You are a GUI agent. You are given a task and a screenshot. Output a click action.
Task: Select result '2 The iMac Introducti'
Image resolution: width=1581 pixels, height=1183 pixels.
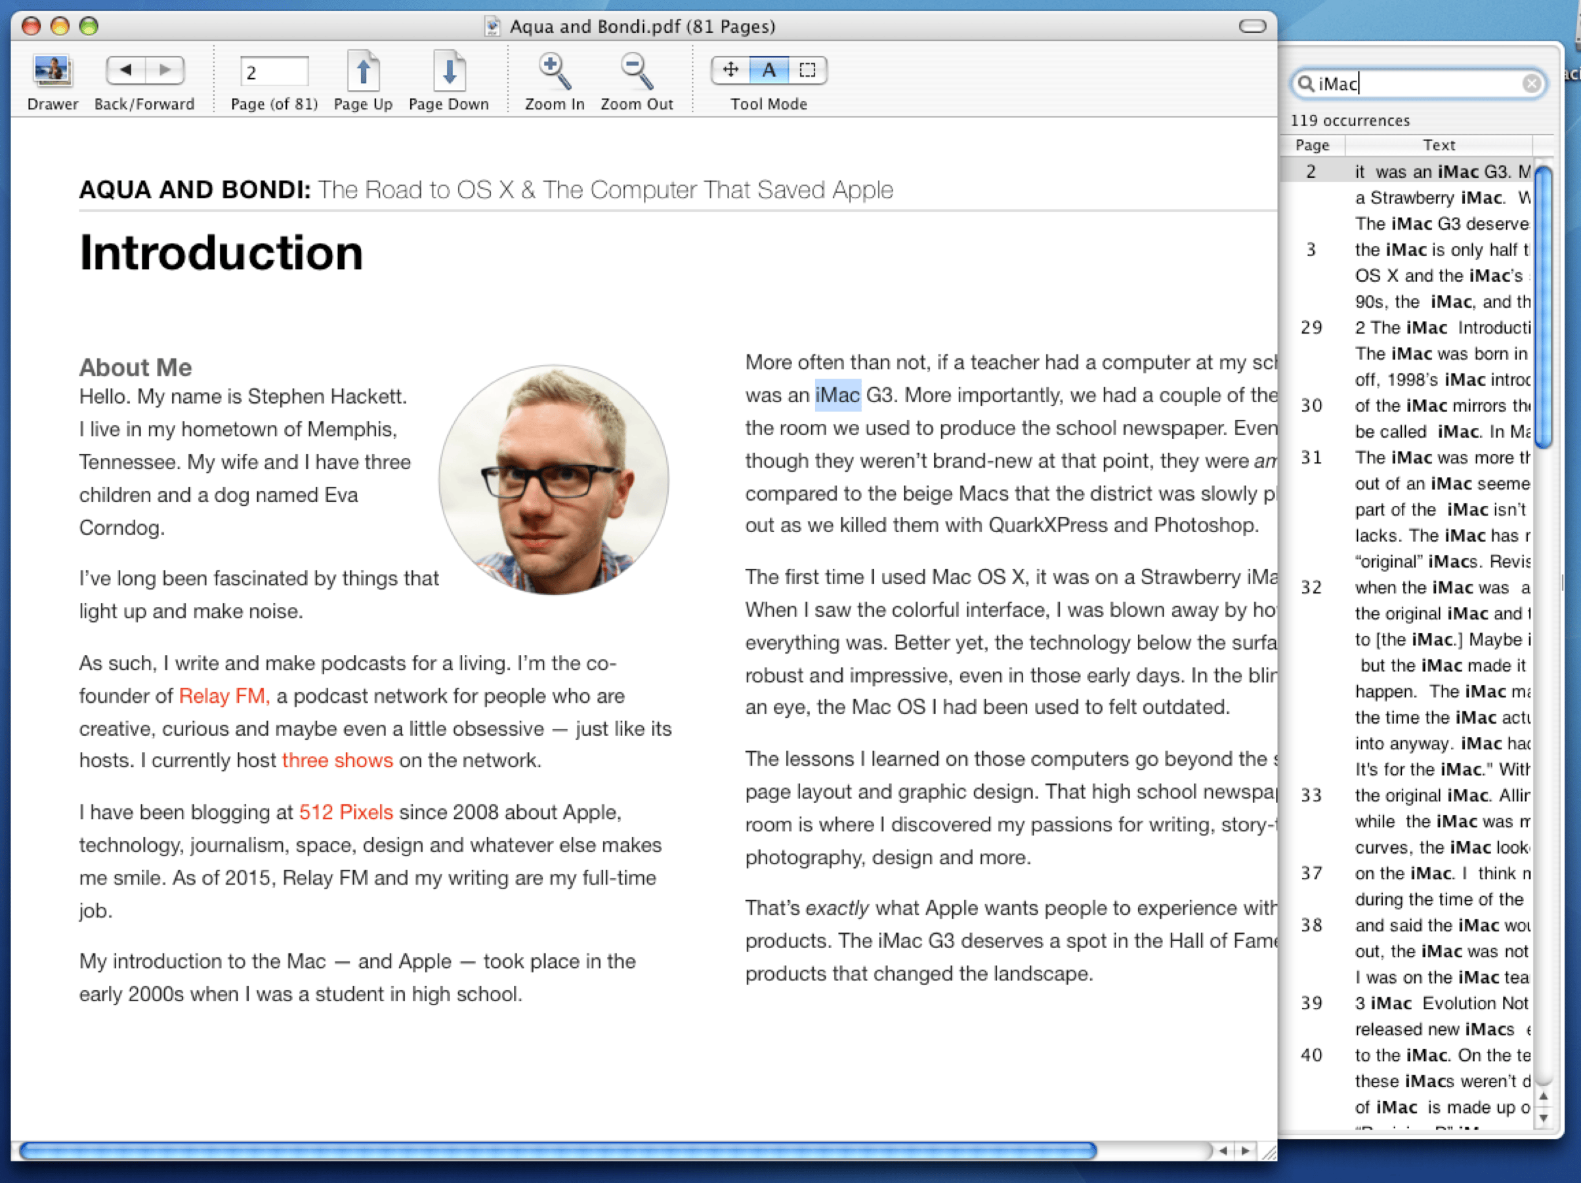point(1406,327)
